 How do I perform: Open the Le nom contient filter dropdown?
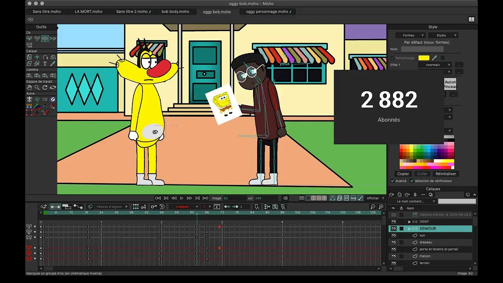pyautogui.click(x=413, y=201)
